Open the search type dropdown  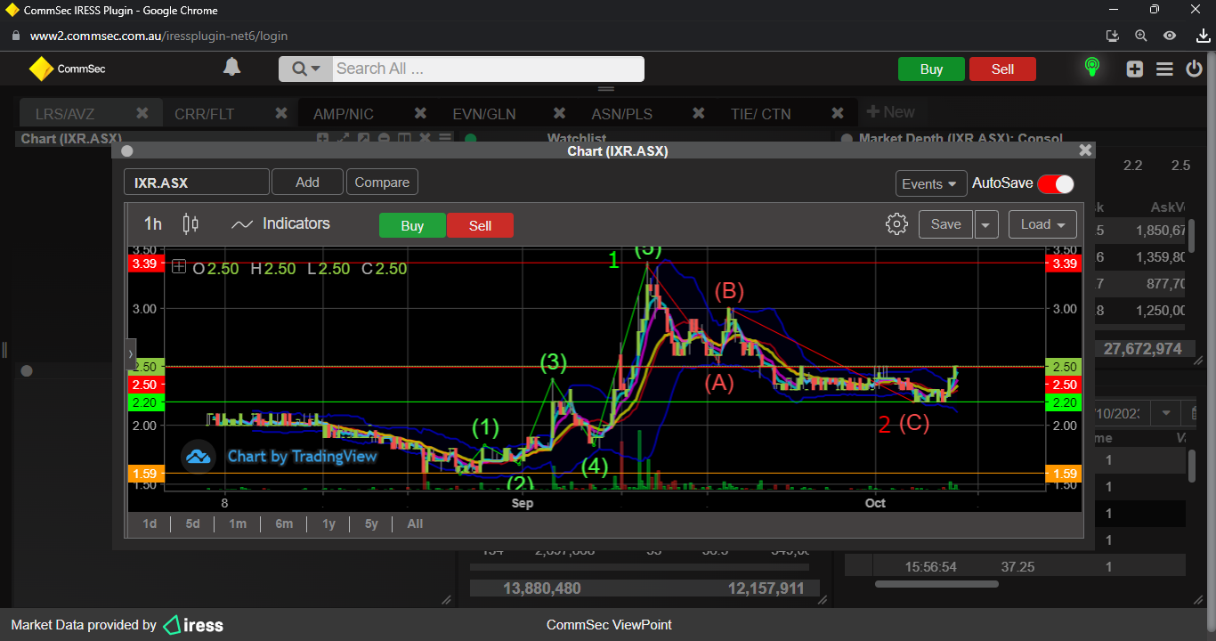305,69
